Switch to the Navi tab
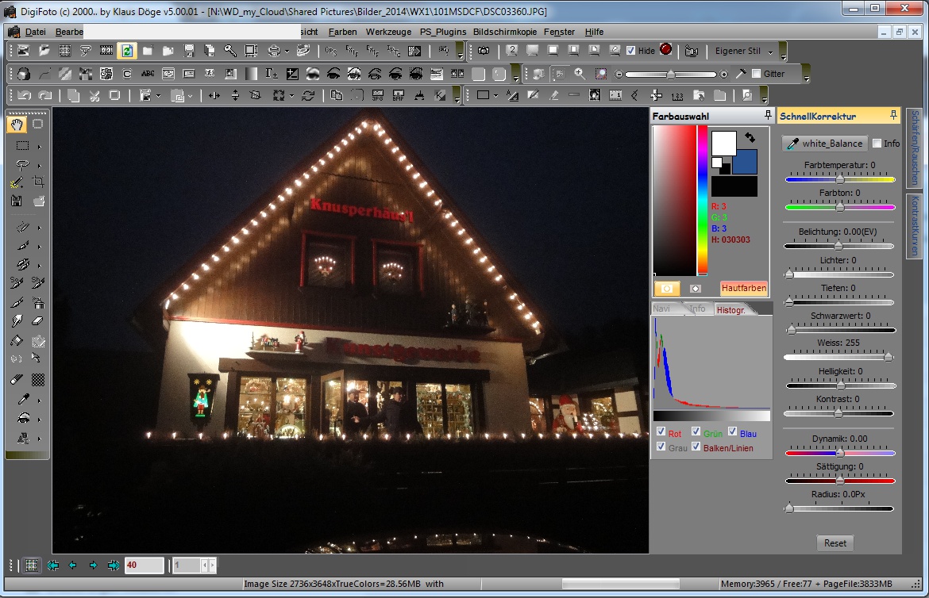This screenshot has width=929, height=598. click(661, 309)
